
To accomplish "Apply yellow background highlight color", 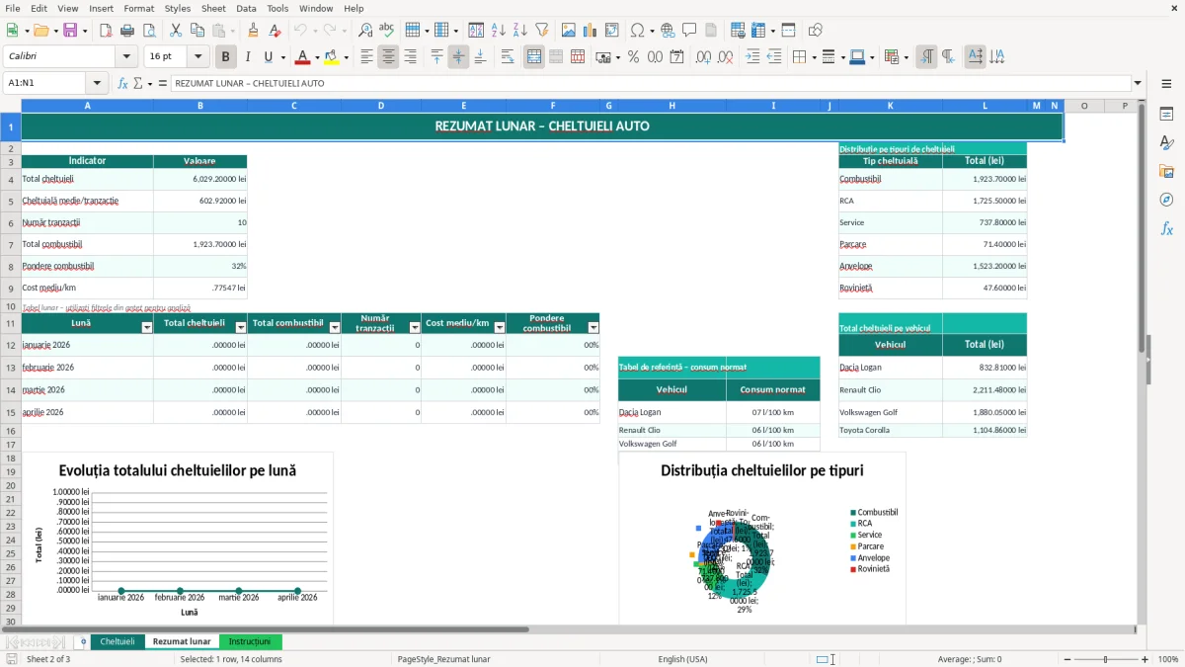I will click(331, 57).
